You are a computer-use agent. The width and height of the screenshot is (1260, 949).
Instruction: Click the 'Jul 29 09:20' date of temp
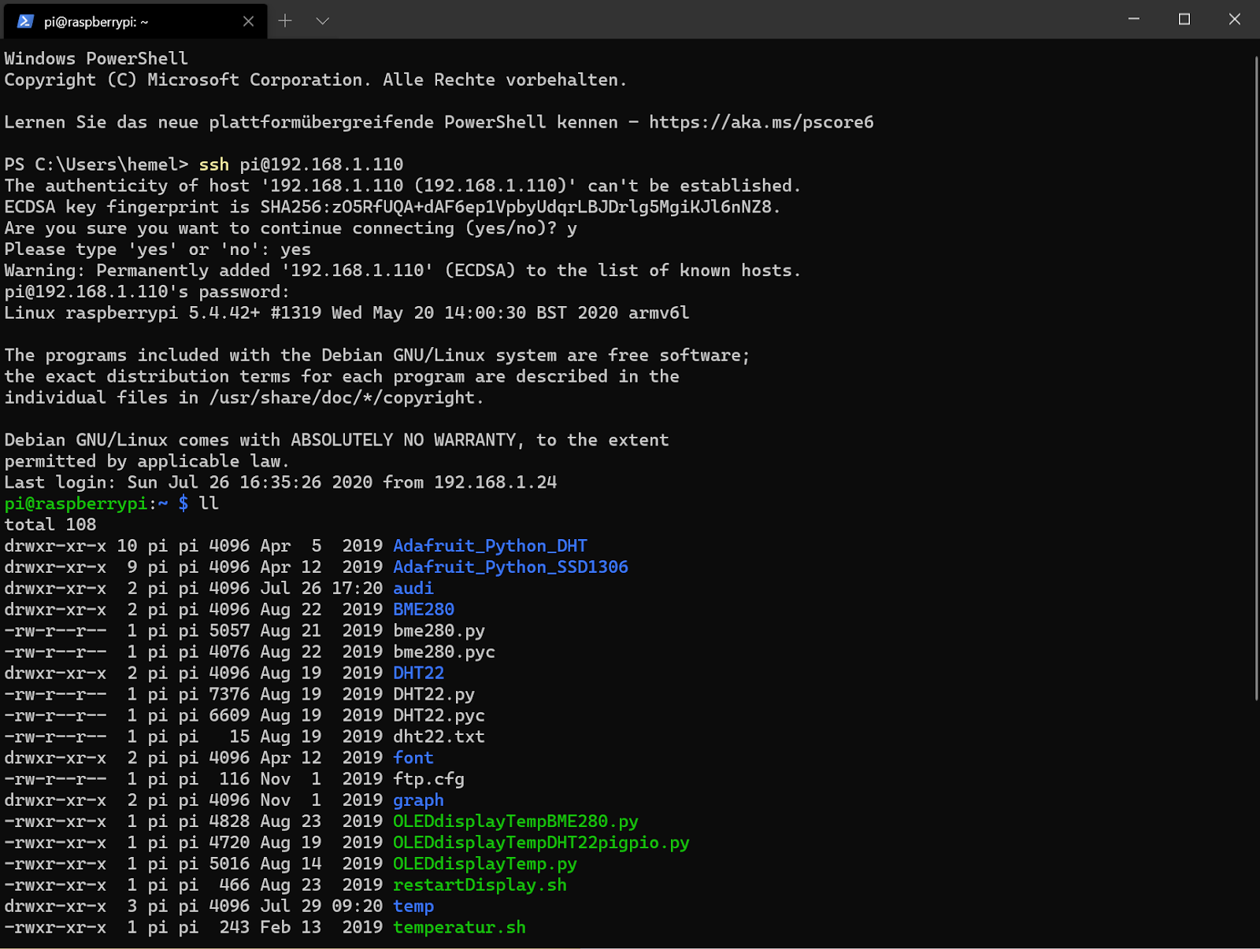pos(321,907)
